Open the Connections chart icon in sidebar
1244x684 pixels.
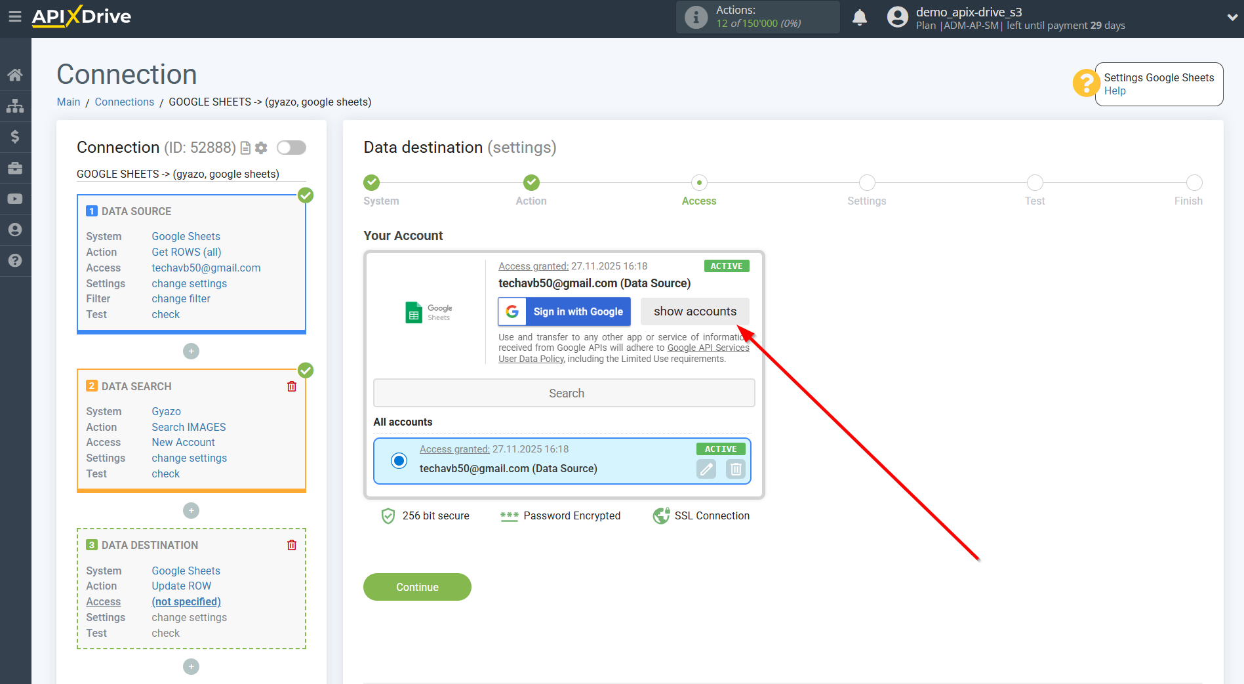tap(15, 105)
